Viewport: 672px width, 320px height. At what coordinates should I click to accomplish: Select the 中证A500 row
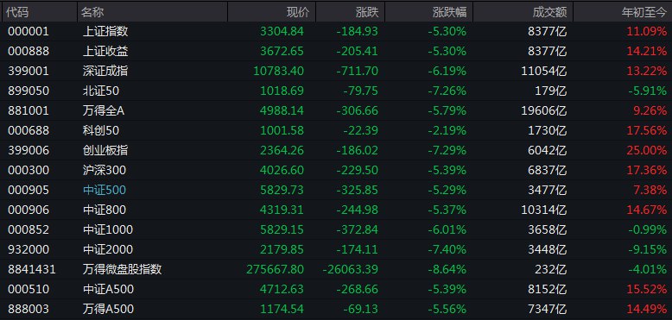click(336, 290)
